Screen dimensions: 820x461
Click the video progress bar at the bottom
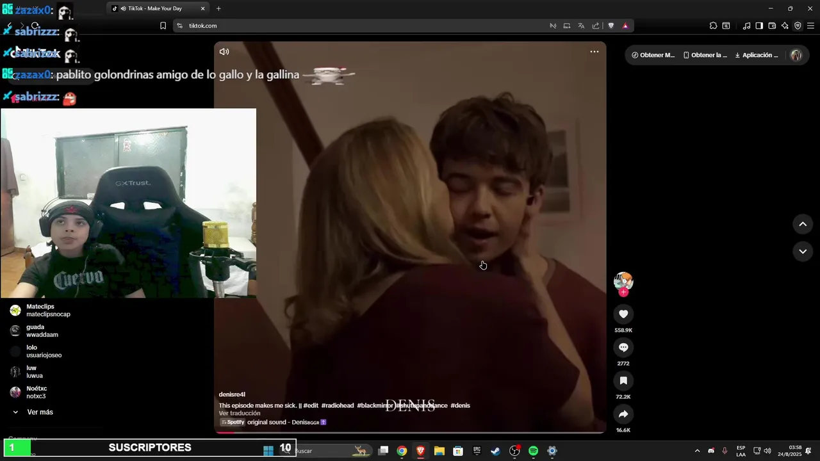[x=410, y=432]
